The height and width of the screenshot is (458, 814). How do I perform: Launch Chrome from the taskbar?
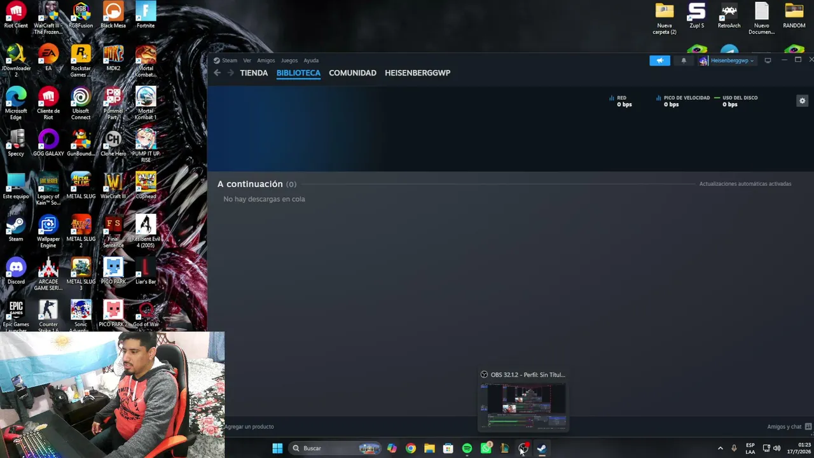411,448
